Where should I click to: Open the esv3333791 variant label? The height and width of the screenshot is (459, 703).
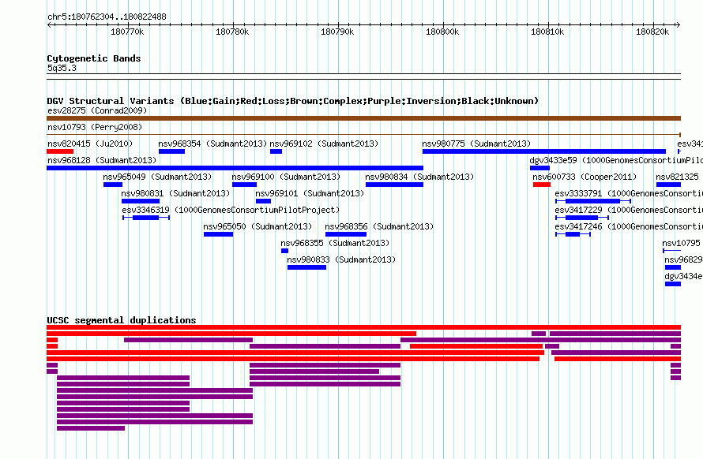point(629,193)
